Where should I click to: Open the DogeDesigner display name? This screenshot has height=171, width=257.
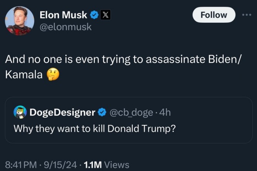[x=62, y=112]
